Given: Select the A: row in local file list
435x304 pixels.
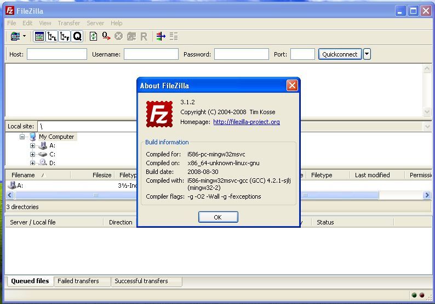Looking at the screenshot, I should pyautogui.click(x=72, y=185).
